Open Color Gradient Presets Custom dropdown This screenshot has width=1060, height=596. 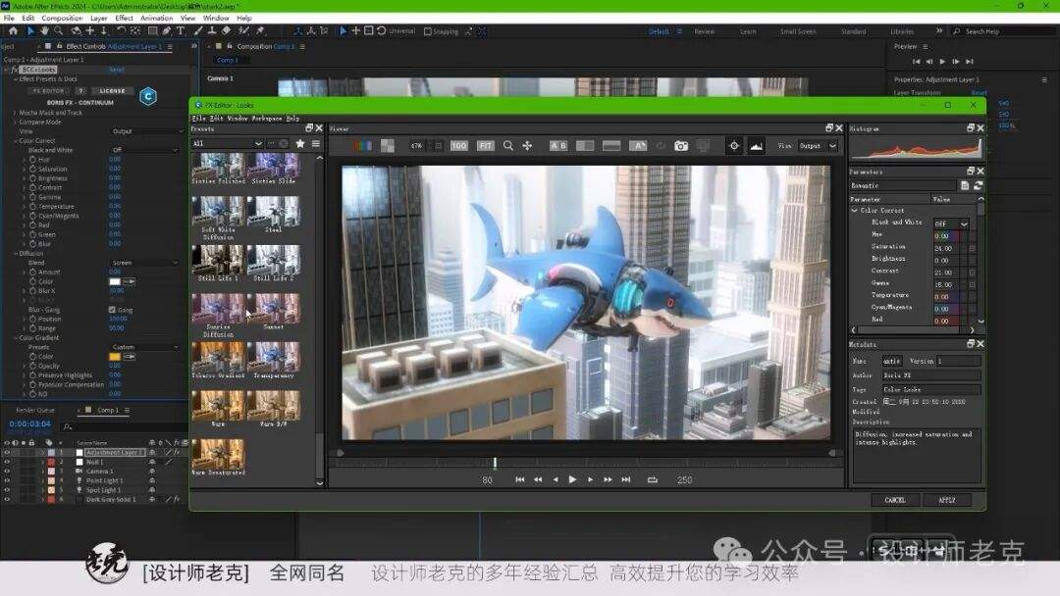pos(145,347)
